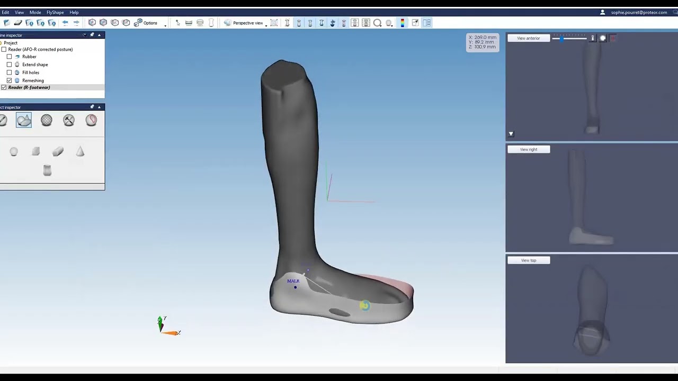Add a cone primitive shape
The image size is (678, 381).
80,152
